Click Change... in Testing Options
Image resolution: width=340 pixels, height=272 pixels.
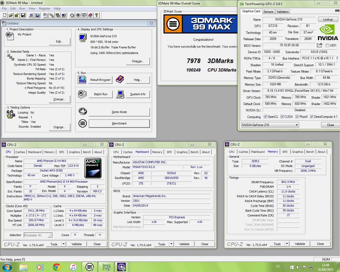pos(60,127)
